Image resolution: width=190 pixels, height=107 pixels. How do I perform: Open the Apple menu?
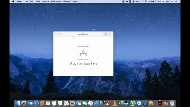point(13,1)
